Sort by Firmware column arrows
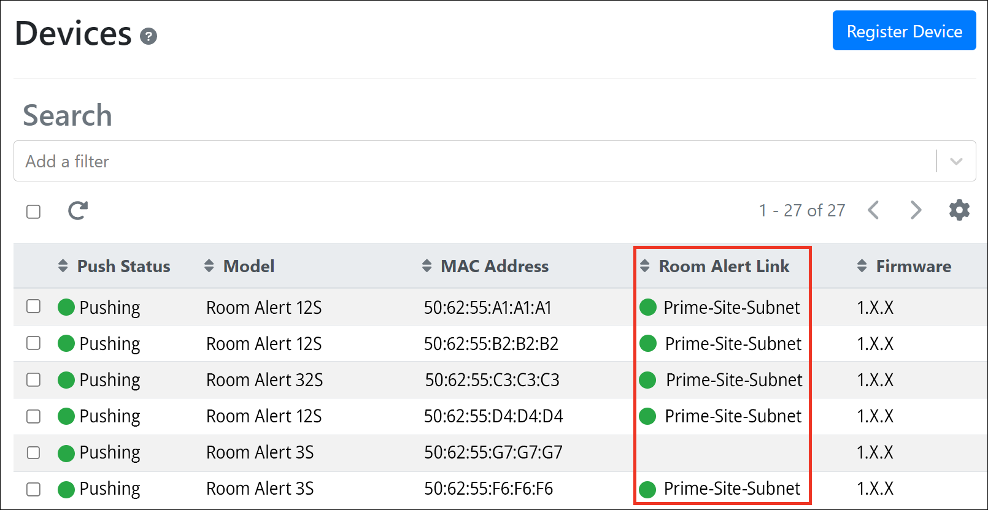The width and height of the screenshot is (988, 510). (x=862, y=266)
